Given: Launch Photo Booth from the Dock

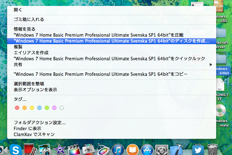Looking at the screenshot, I should pyautogui.click(x=30, y=149).
